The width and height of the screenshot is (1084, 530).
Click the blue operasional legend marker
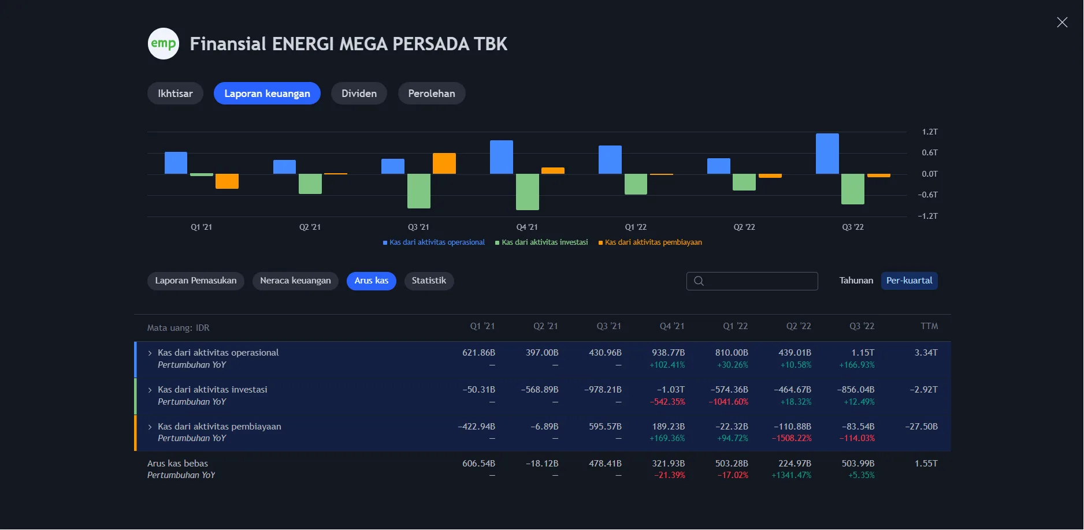point(384,242)
